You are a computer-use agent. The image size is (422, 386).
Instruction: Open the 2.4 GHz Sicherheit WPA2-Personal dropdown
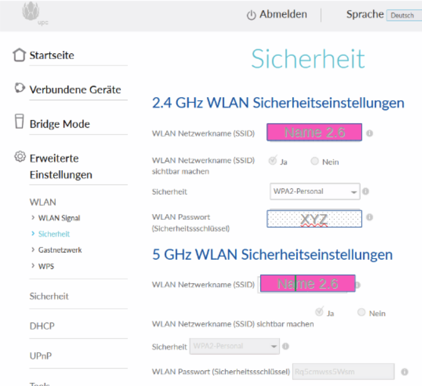315,191
